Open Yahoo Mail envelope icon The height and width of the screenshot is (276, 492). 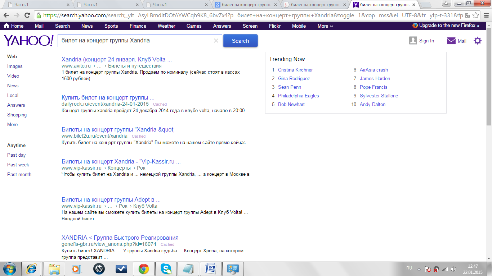click(451, 41)
